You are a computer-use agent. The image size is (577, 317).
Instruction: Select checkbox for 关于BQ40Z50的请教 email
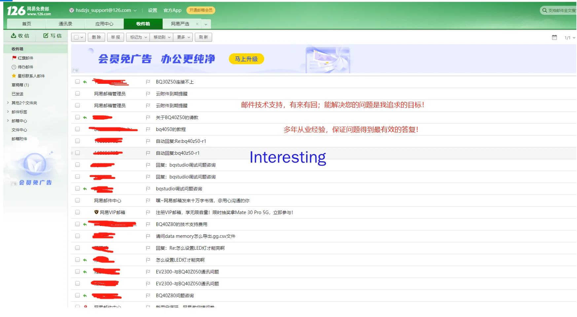(x=78, y=117)
